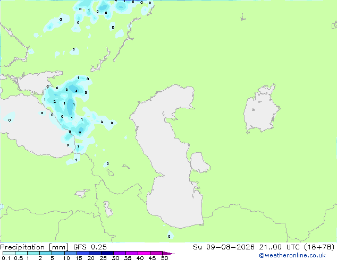Click the '21..00 UTC' time text
The width and height of the screenshot is (337, 260).
tap(279, 247)
